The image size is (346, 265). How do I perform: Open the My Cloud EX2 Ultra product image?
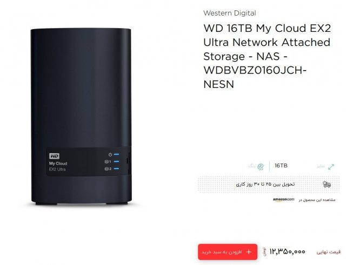[x=81, y=117]
